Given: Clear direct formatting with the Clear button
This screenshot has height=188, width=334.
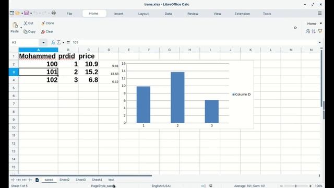Looking at the screenshot, I should pos(47,31).
